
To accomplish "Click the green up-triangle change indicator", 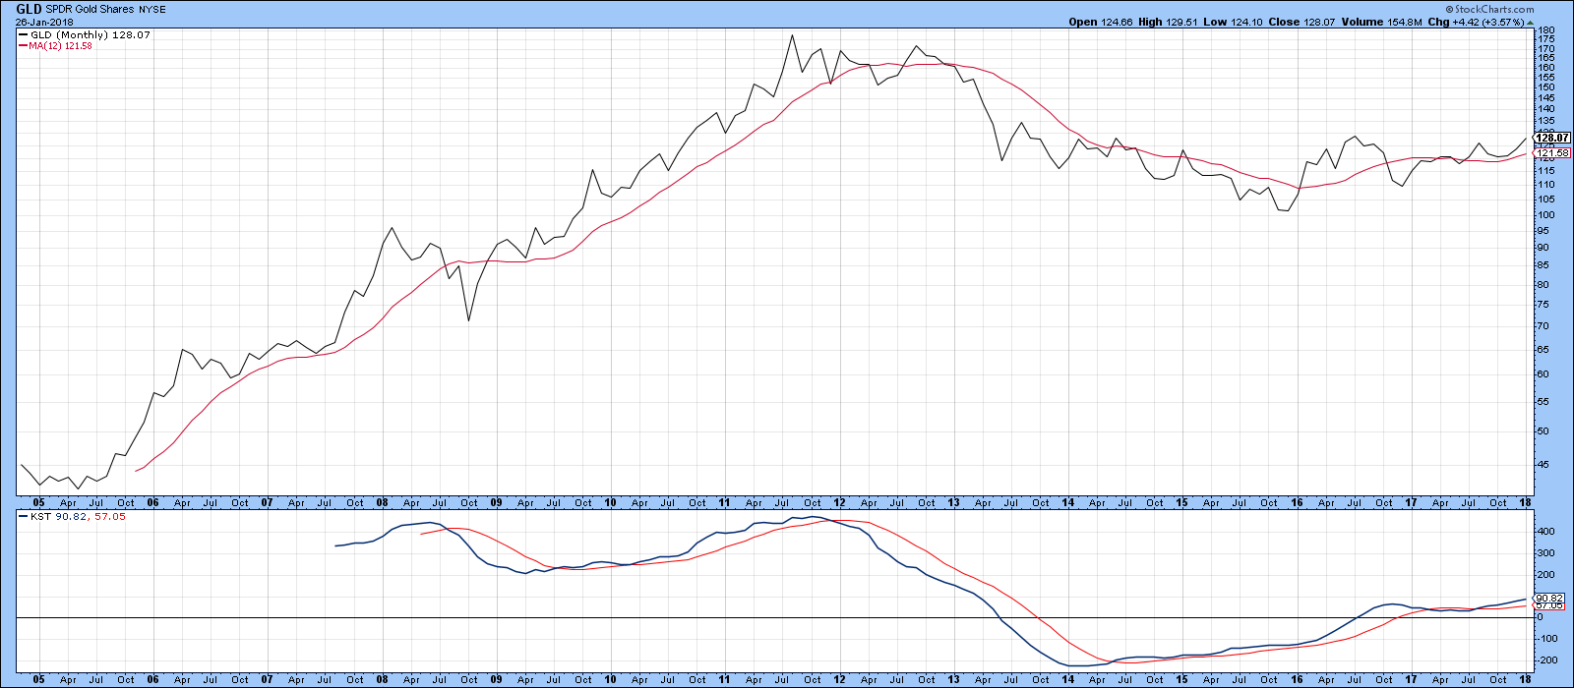I will coord(1530,22).
